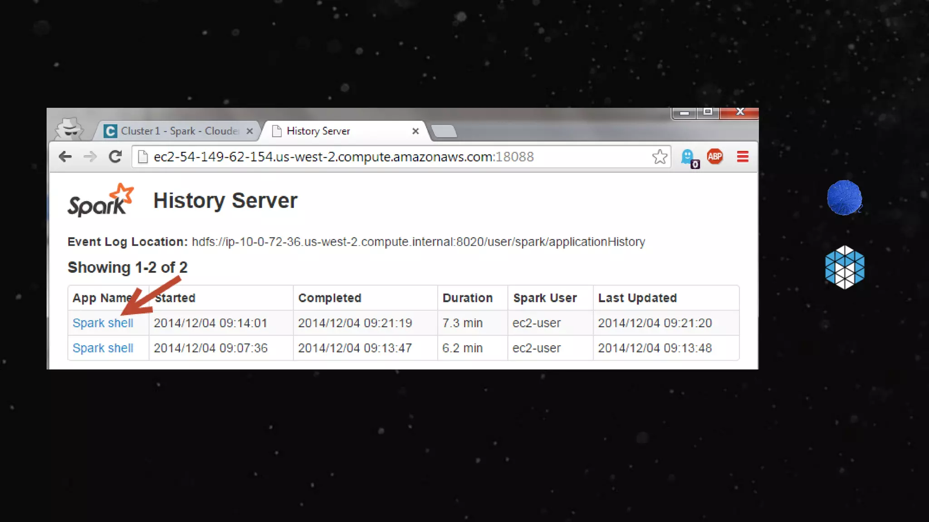Reload the History Server page
The image size is (929, 522).
115,157
